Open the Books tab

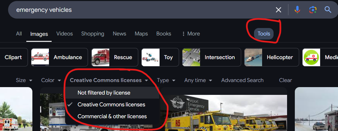(164, 34)
